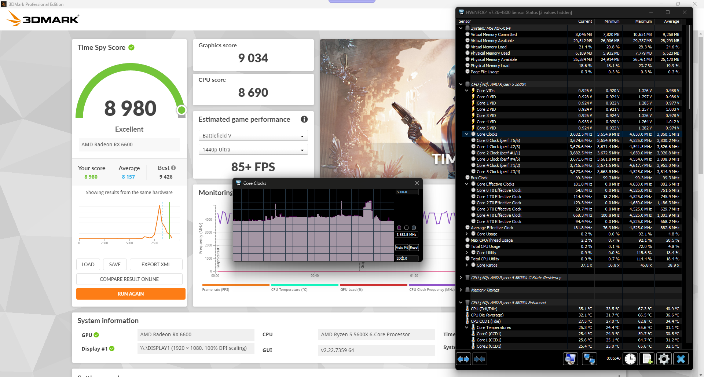This screenshot has height=377, width=704.
Task: Click COMPARE RESULT ONLINE
Action: (129, 279)
